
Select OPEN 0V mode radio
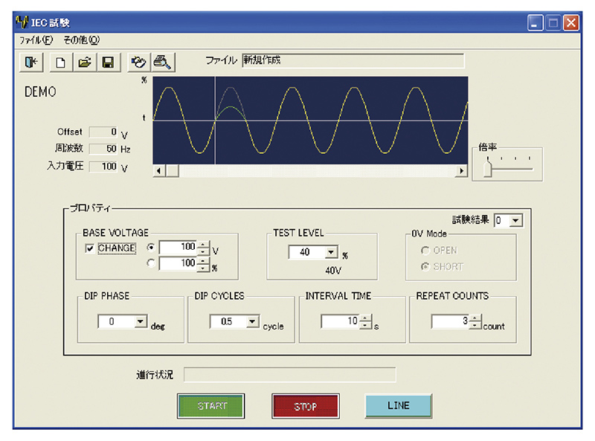coord(425,251)
